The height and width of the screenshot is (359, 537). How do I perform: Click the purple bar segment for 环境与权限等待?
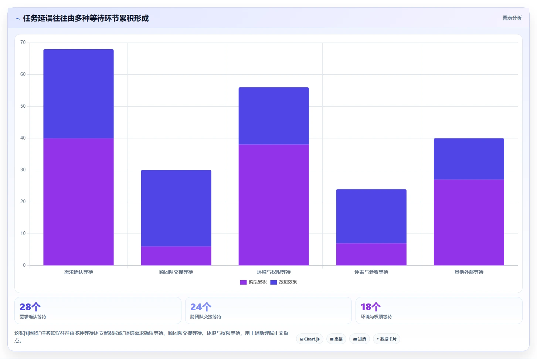point(273,205)
